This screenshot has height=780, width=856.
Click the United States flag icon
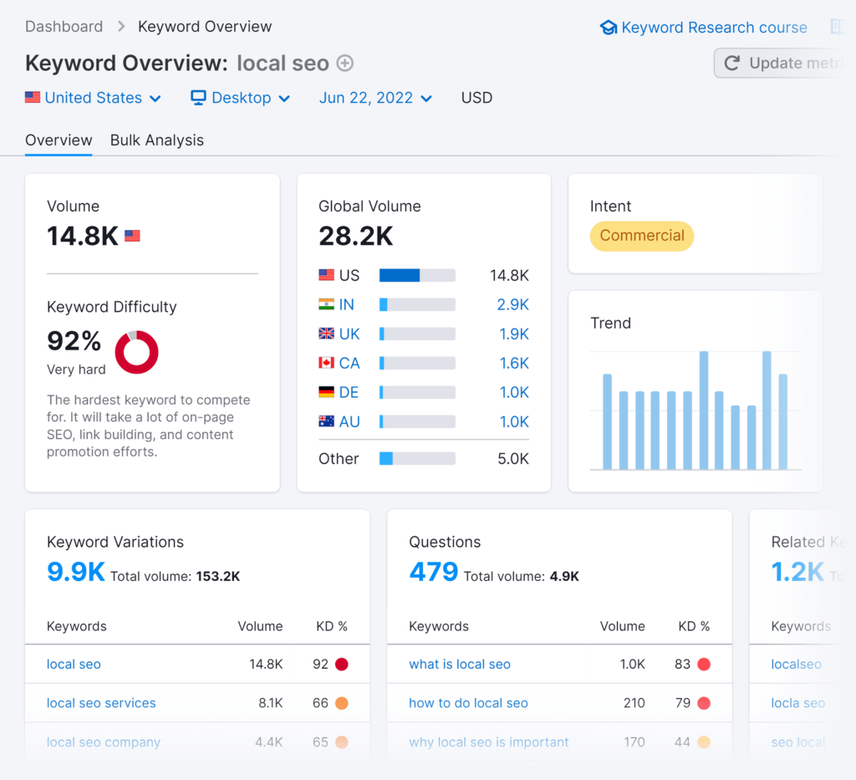click(32, 97)
